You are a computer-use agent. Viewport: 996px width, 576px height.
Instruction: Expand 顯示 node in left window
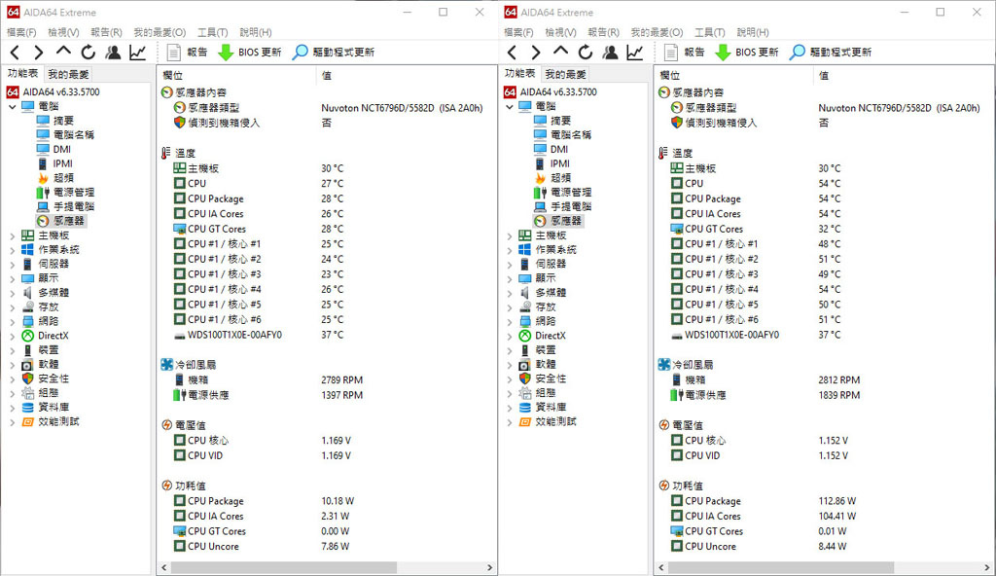coord(12,278)
